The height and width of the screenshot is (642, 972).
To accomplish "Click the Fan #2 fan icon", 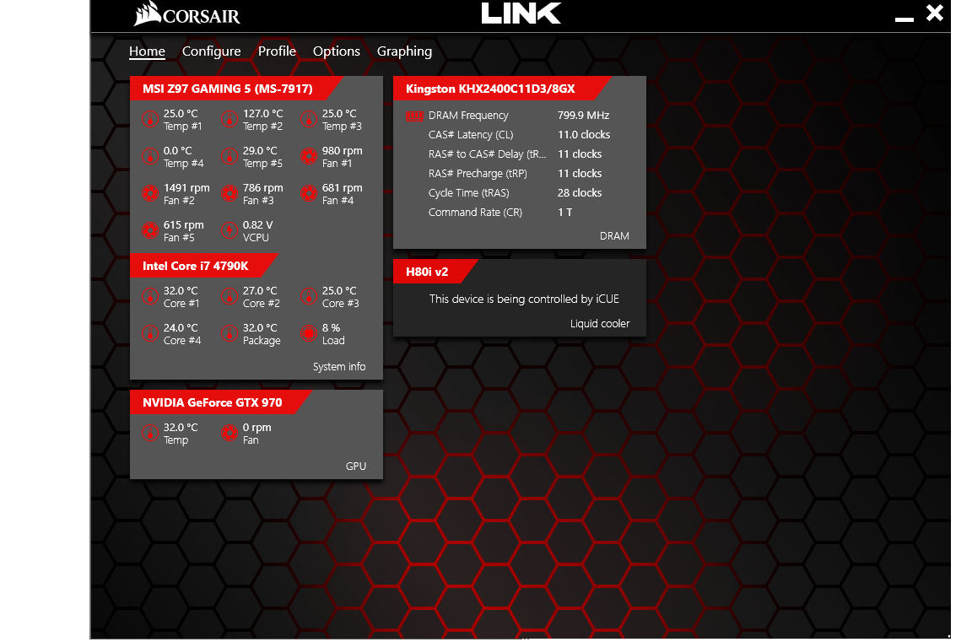I will pyautogui.click(x=150, y=193).
